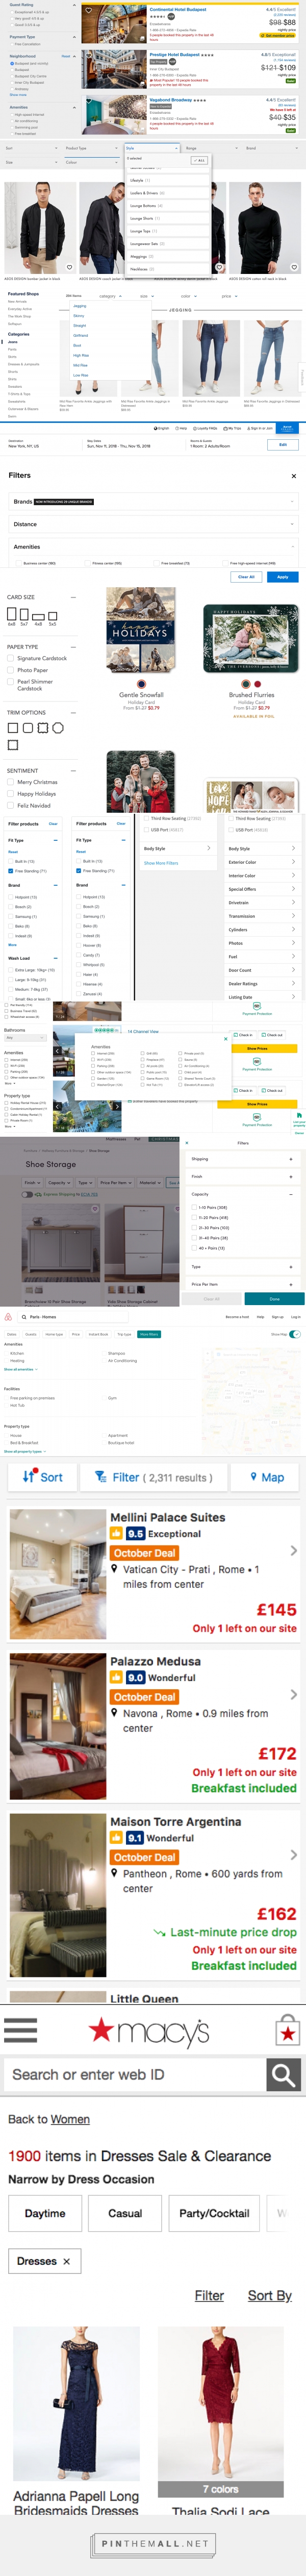This screenshot has width=306, height=2576.
Task: Close the Filters panel with X
Action: point(293,476)
